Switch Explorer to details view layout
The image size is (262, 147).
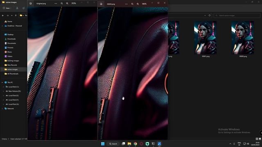tap(257, 139)
